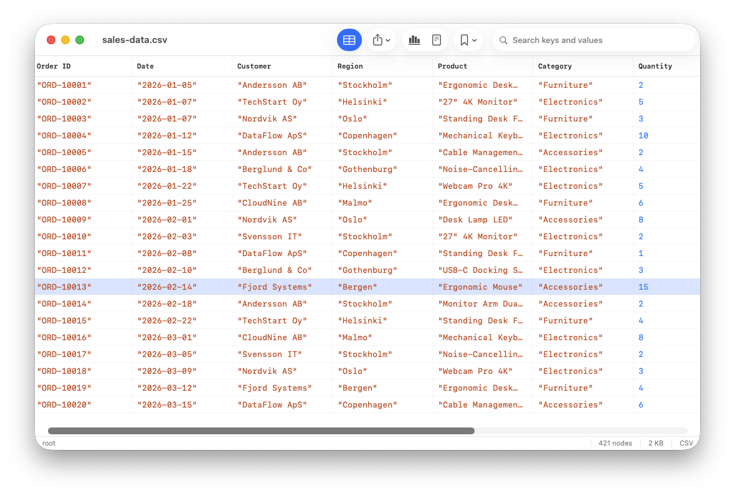The height and width of the screenshot is (496, 735).
Task: Click the "421 nodes" indicator in the status bar
Action: click(x=615, y=443)
